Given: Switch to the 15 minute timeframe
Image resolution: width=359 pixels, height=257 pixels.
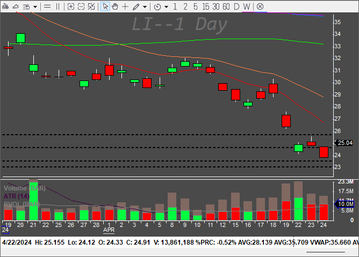Looking at the screenshot, I should tap(206, 6).
